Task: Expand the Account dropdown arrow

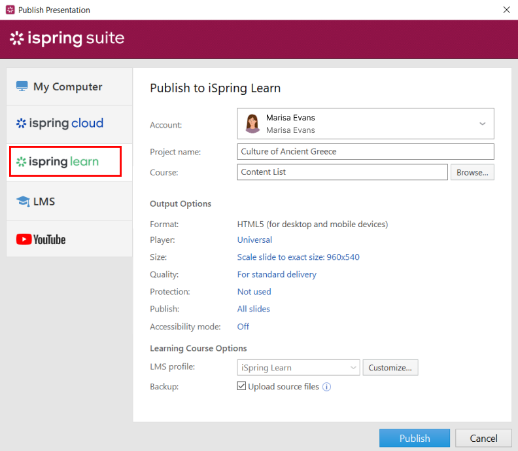Action: coord(482,124)
